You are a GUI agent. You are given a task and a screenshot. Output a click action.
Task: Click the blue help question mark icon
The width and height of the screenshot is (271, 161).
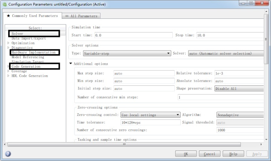click(8, 153)
